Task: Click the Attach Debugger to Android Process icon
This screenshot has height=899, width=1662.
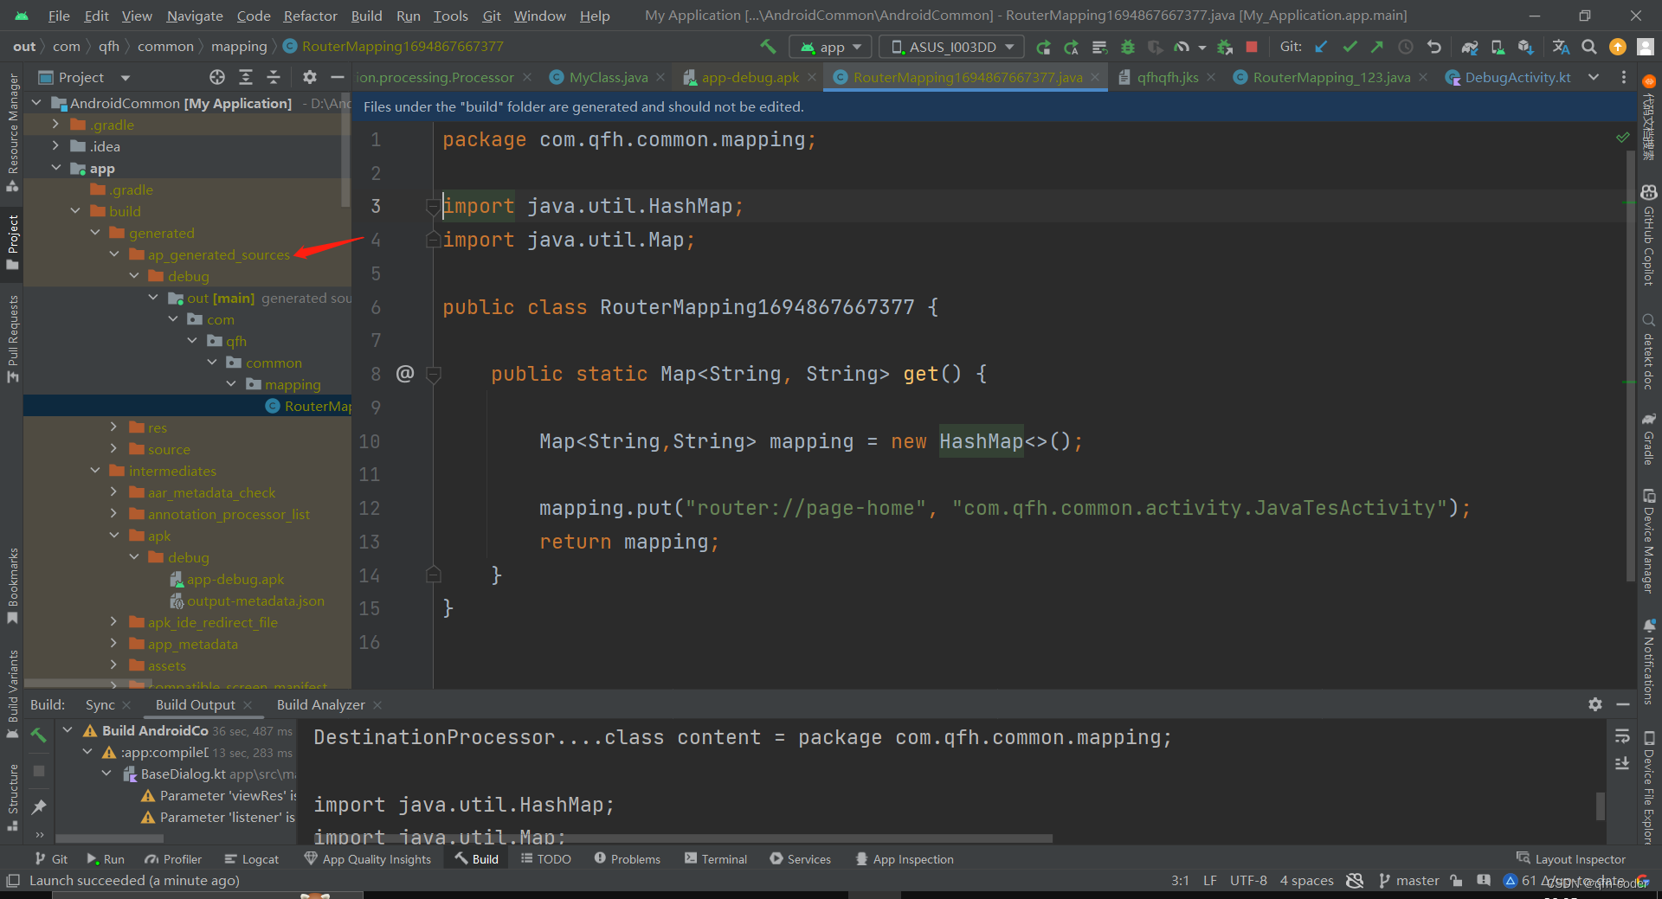Action: [x=1225, y=47]
